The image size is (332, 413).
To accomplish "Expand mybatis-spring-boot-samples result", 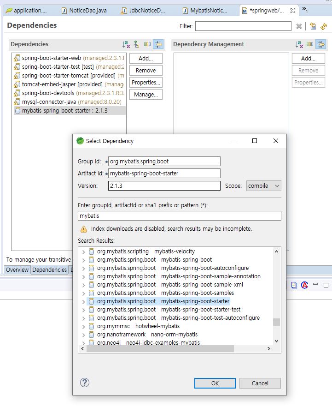I will [84, 293].
